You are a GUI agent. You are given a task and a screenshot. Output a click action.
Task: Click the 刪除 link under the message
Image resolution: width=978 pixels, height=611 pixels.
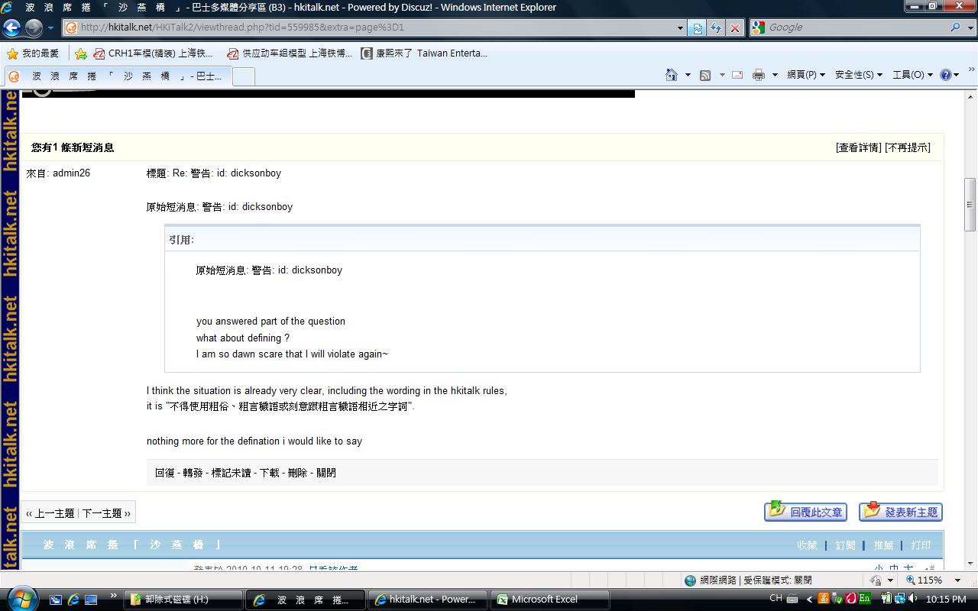[x=297, y=473]
